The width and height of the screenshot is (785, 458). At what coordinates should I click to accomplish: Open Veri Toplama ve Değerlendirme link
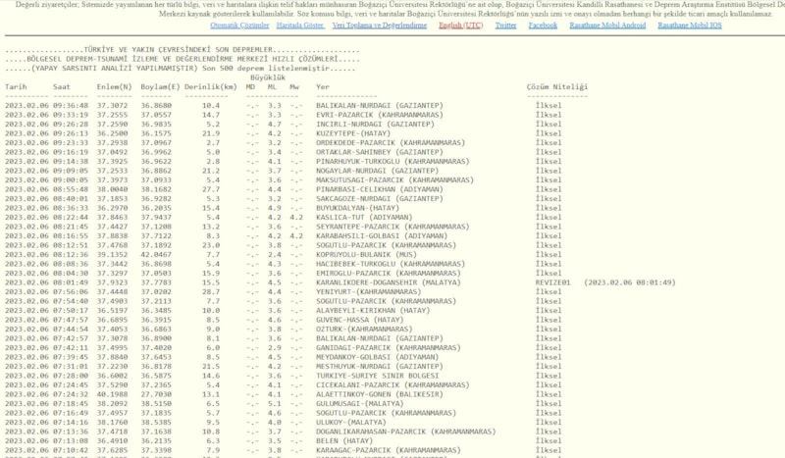tap(379, 25)
